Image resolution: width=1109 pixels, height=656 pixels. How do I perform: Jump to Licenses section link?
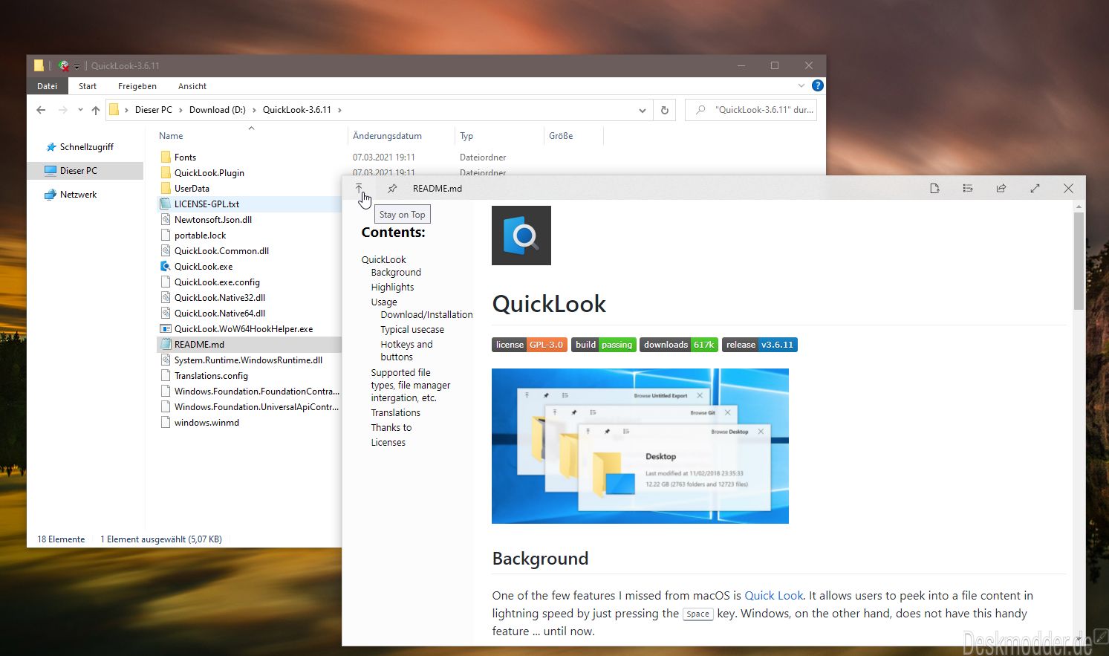pos(388,443)
